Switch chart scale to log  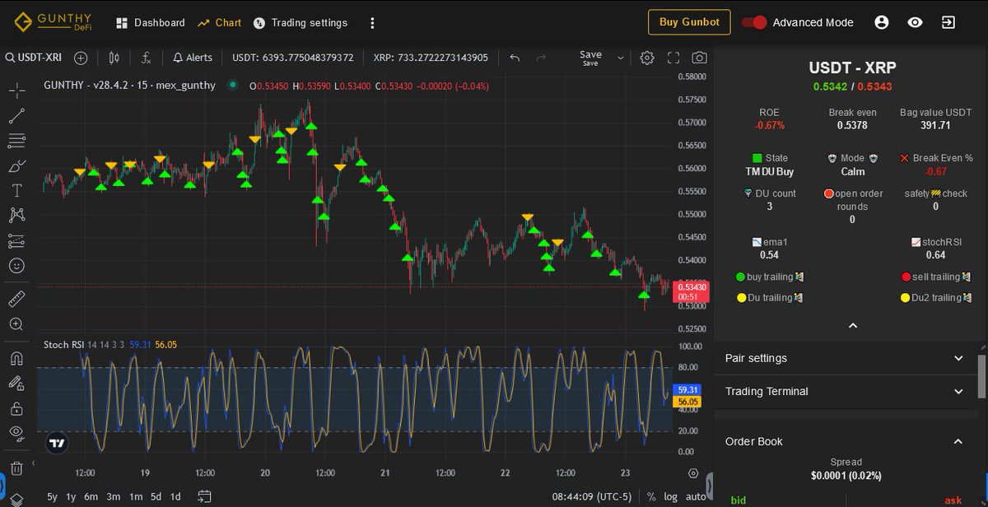[670, 497]
